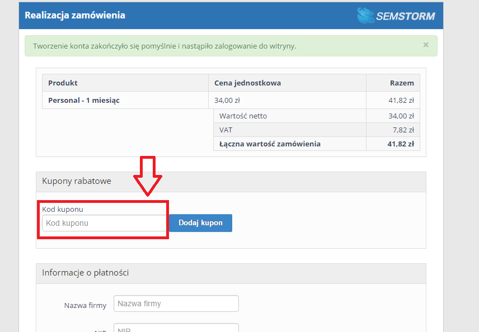
Task: Click the VAT amount 7,82 zł
Action: 400,130
